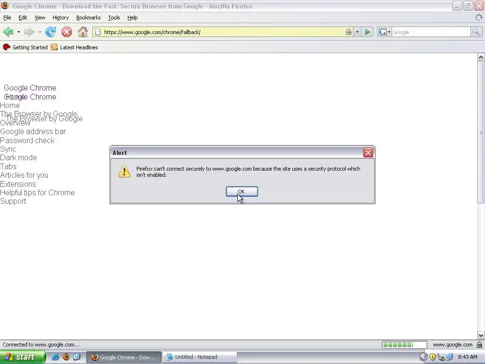Click the green Go arrow button
Image resolution: width=485 pixels, height=364 pixels.
368,32
